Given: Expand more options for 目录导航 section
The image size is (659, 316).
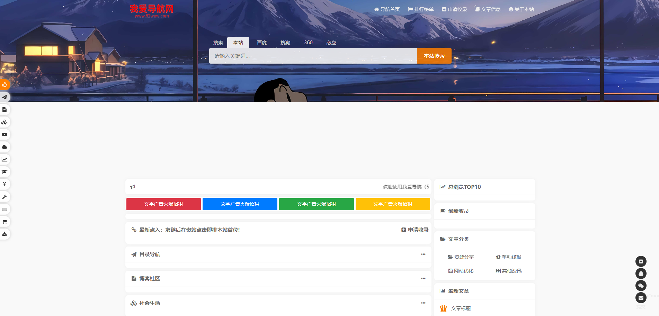Looking at the screenshot, I should click(423, 254).
